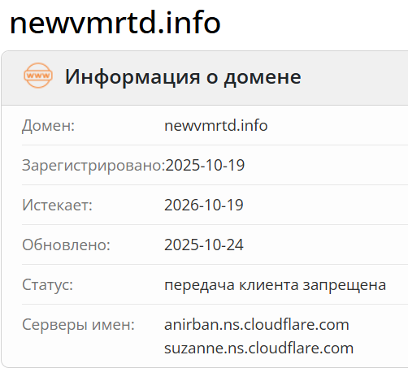This screenshot has width=408, height=381.
Task: Click the Информация о домене panel title
Action: 183,77
